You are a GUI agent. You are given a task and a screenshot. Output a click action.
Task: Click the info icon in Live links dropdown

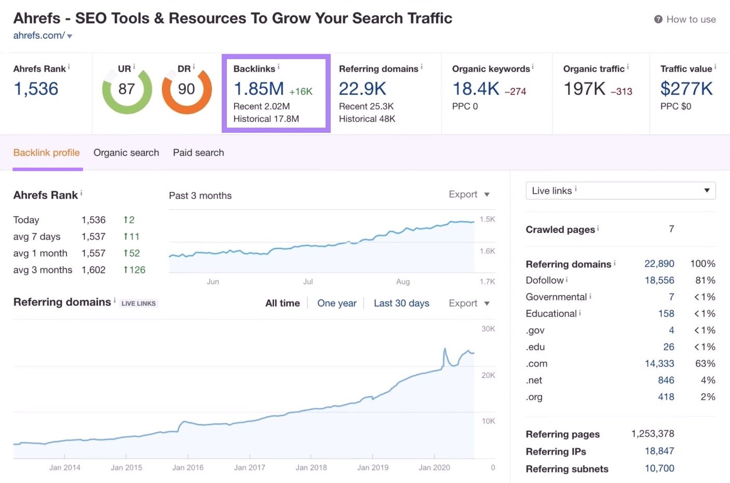pos(576,189)
